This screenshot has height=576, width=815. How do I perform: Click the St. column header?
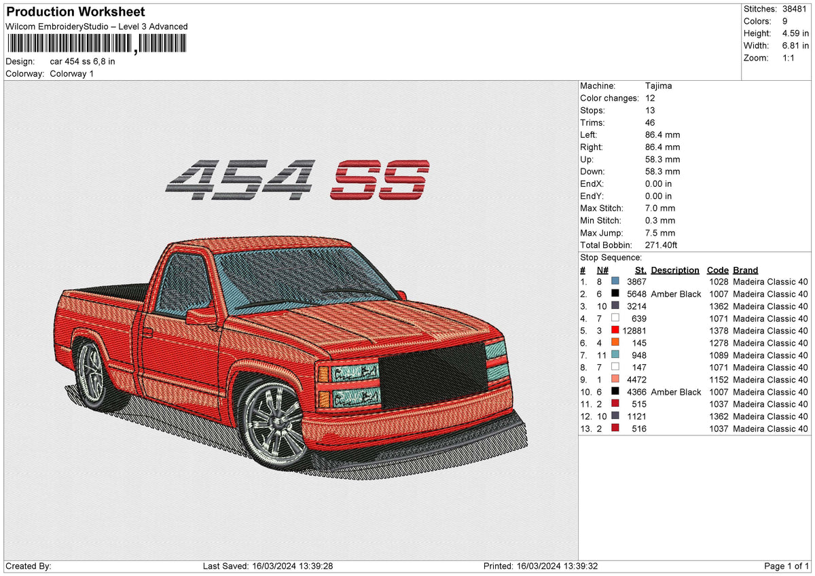640,270
